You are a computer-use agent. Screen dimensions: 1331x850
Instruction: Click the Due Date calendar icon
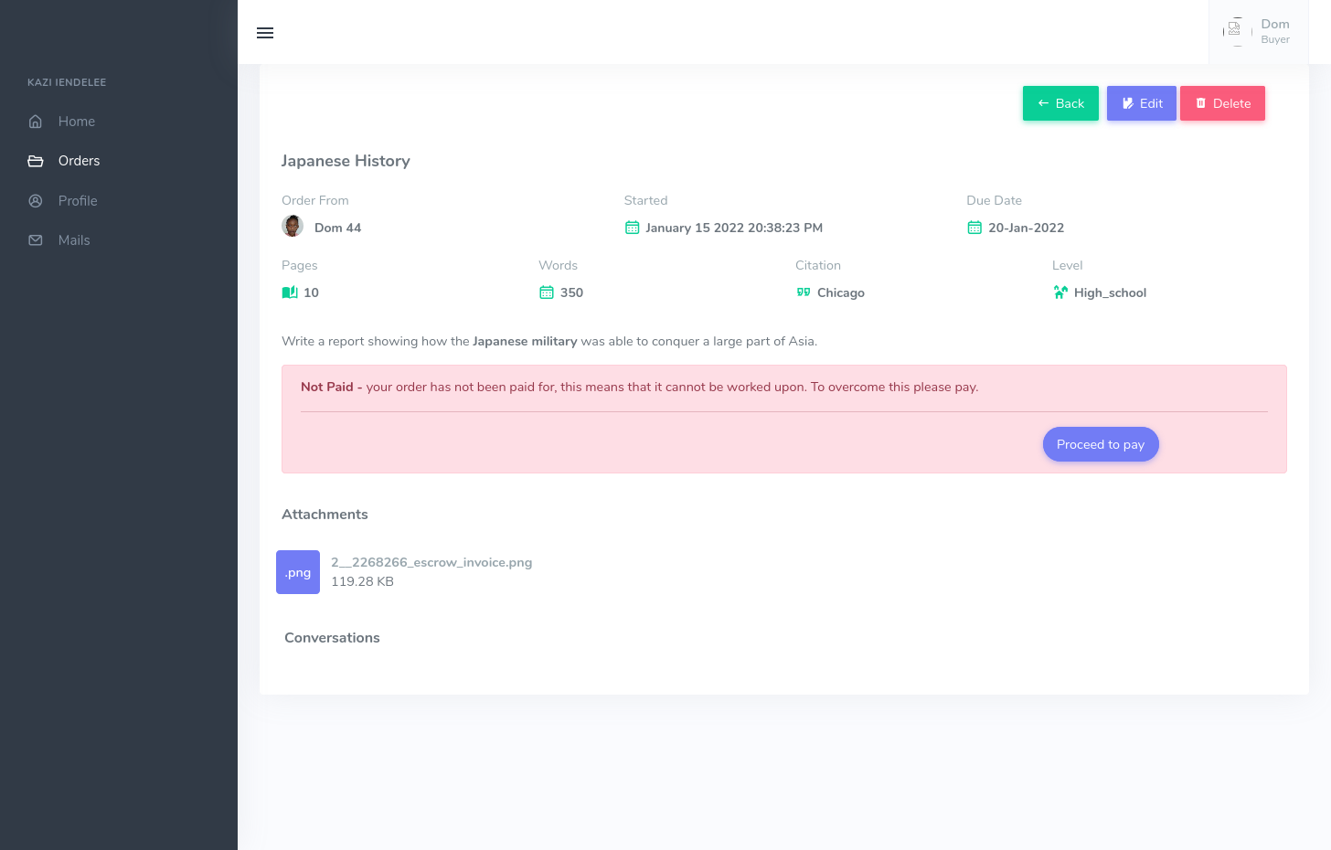[974, 228]
